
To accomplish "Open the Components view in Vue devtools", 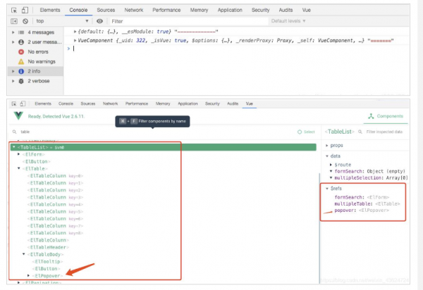I will click(x=384, y=117).
